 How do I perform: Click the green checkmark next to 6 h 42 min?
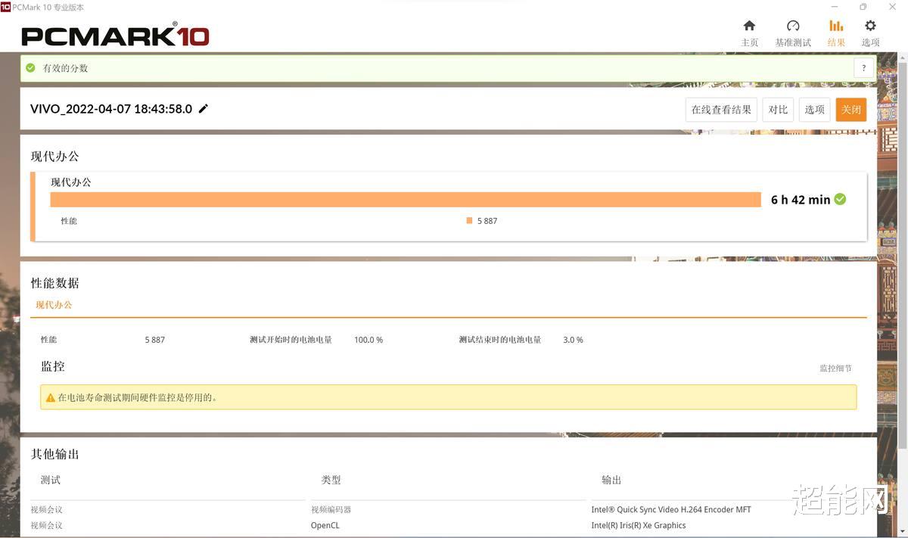(840, 199)
